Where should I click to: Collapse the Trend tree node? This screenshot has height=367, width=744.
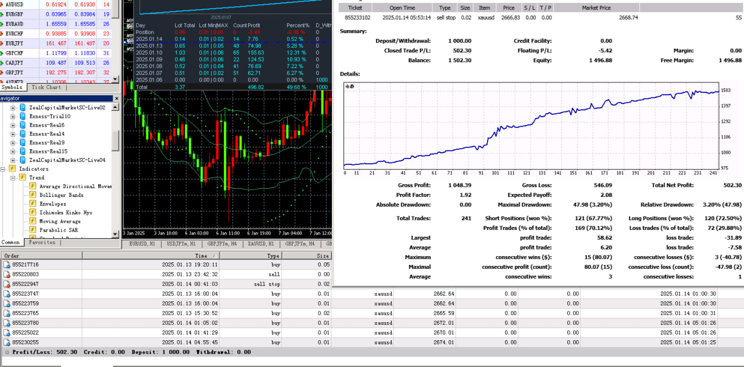tap(13, 177)
